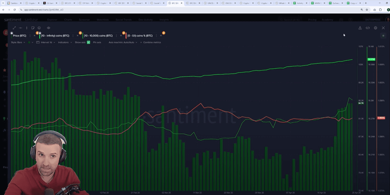The height and width of the screenshot is (195, 390).
Task: Open Axis max/min Auto/Auto dropdown
Action: [123, 42]
